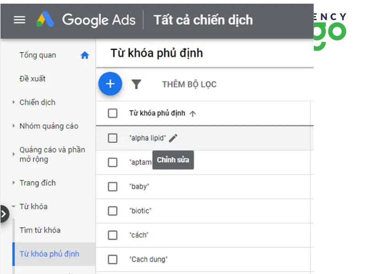Click the home icon beside Tổng quan
366x274 pixels.
tap(85, 55)
